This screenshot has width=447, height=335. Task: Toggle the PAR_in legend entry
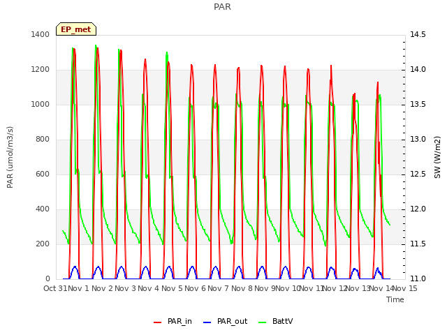173,321
